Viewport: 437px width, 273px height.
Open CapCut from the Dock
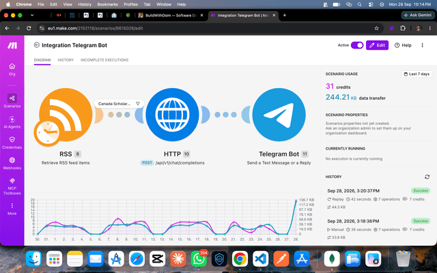click(158, 259)
